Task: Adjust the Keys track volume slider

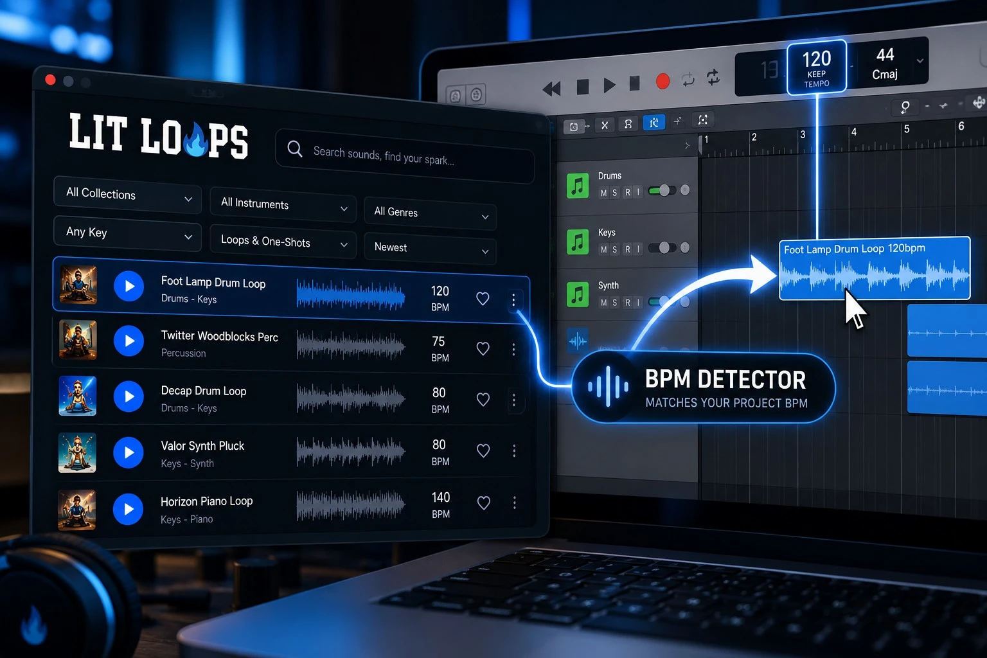Action: coord(661,247)
